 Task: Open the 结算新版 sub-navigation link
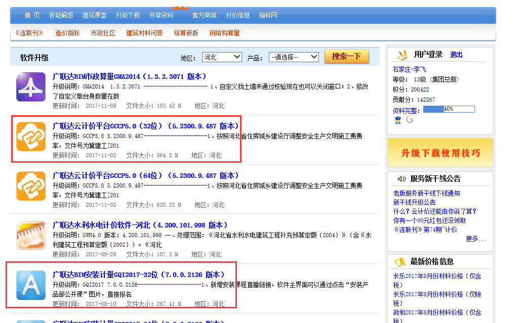186,33
